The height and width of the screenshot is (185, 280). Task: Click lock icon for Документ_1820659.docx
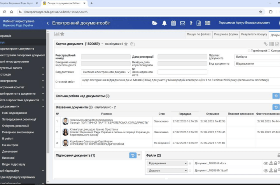[x=276, y=163]
